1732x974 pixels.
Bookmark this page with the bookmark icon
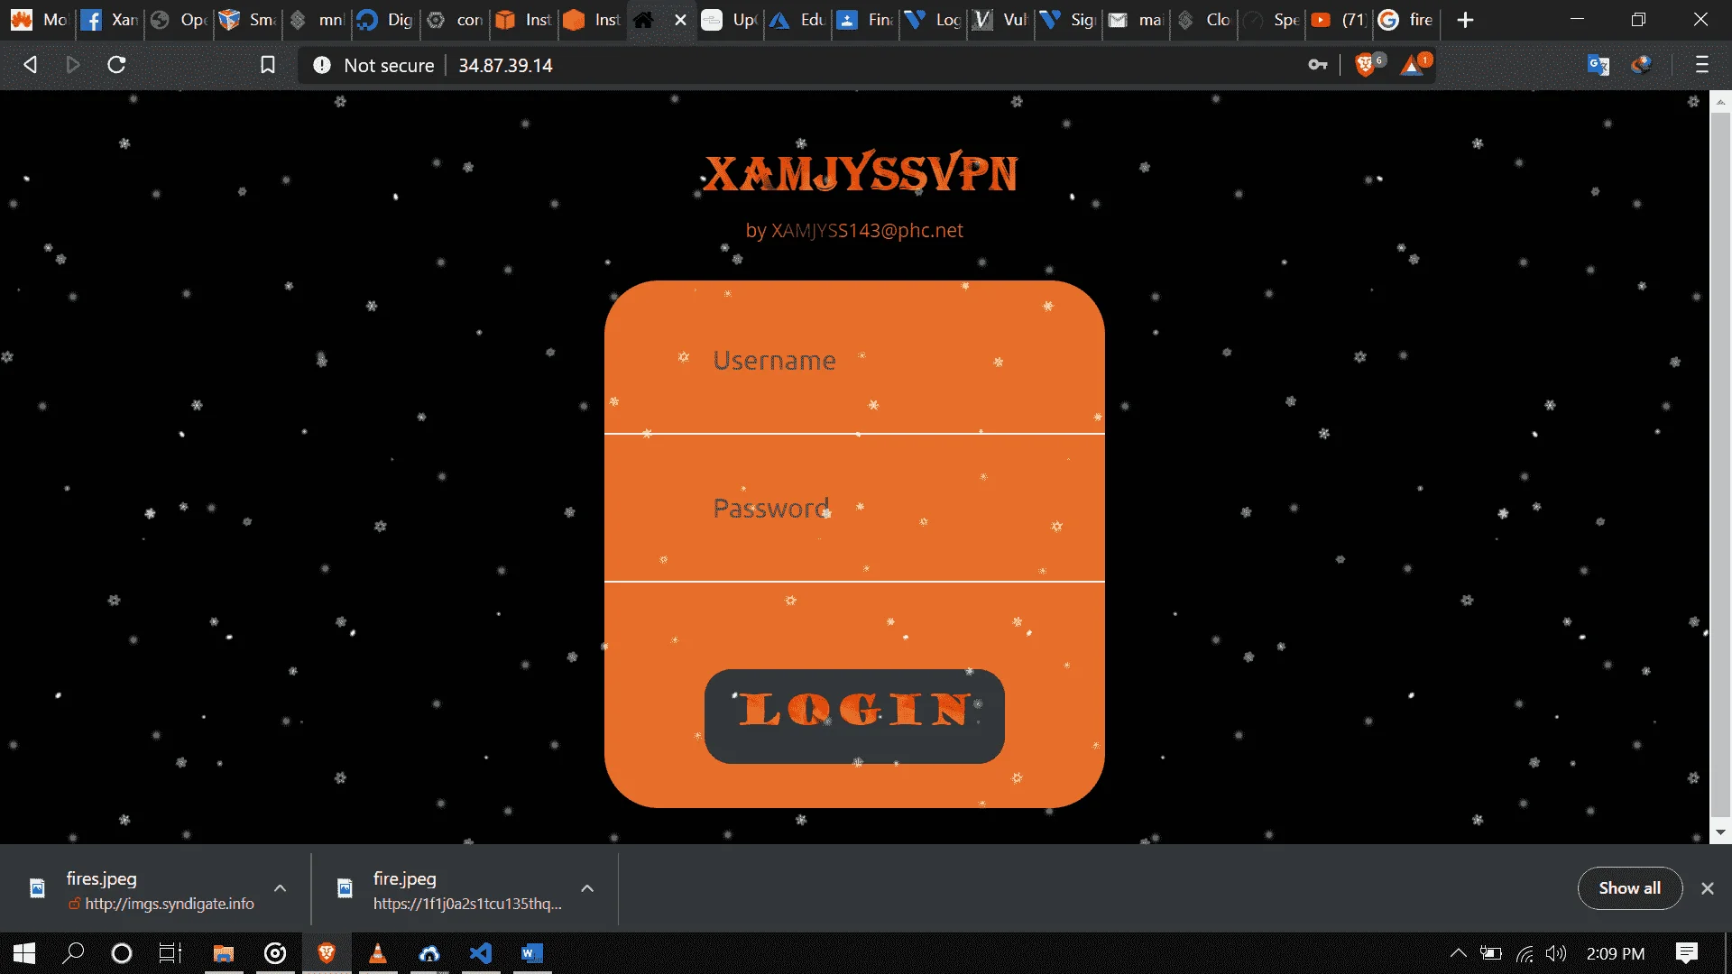point(268,65)
